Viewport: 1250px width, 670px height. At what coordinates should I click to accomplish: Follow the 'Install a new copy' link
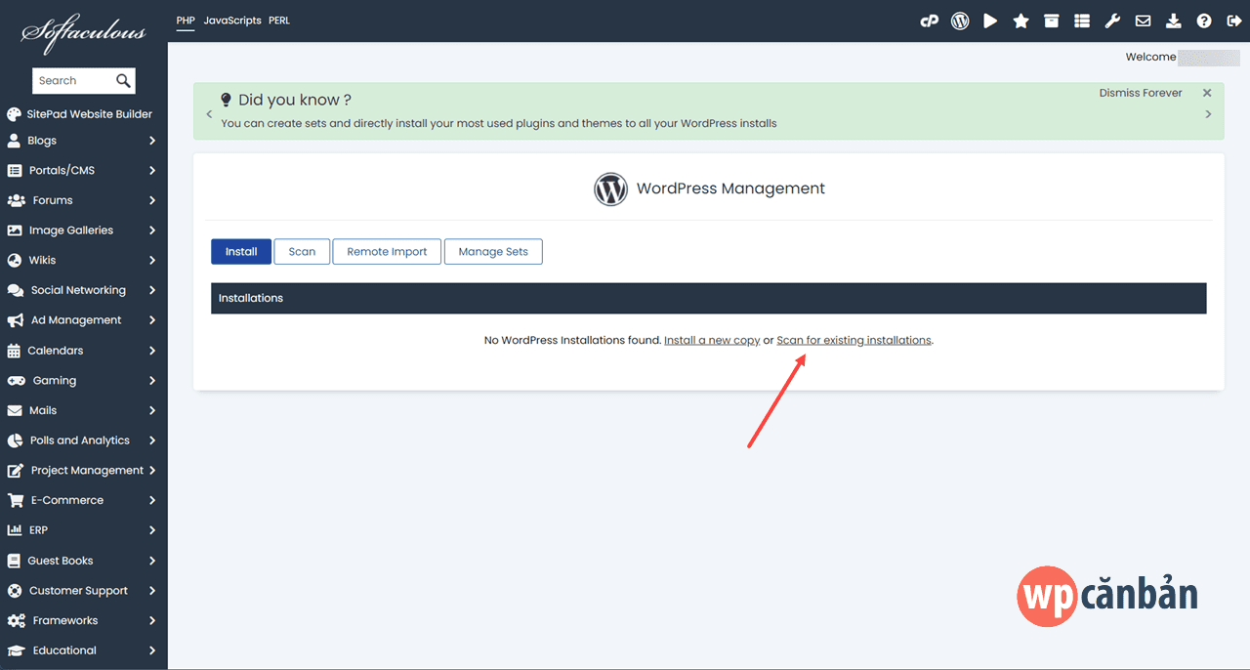712,340
